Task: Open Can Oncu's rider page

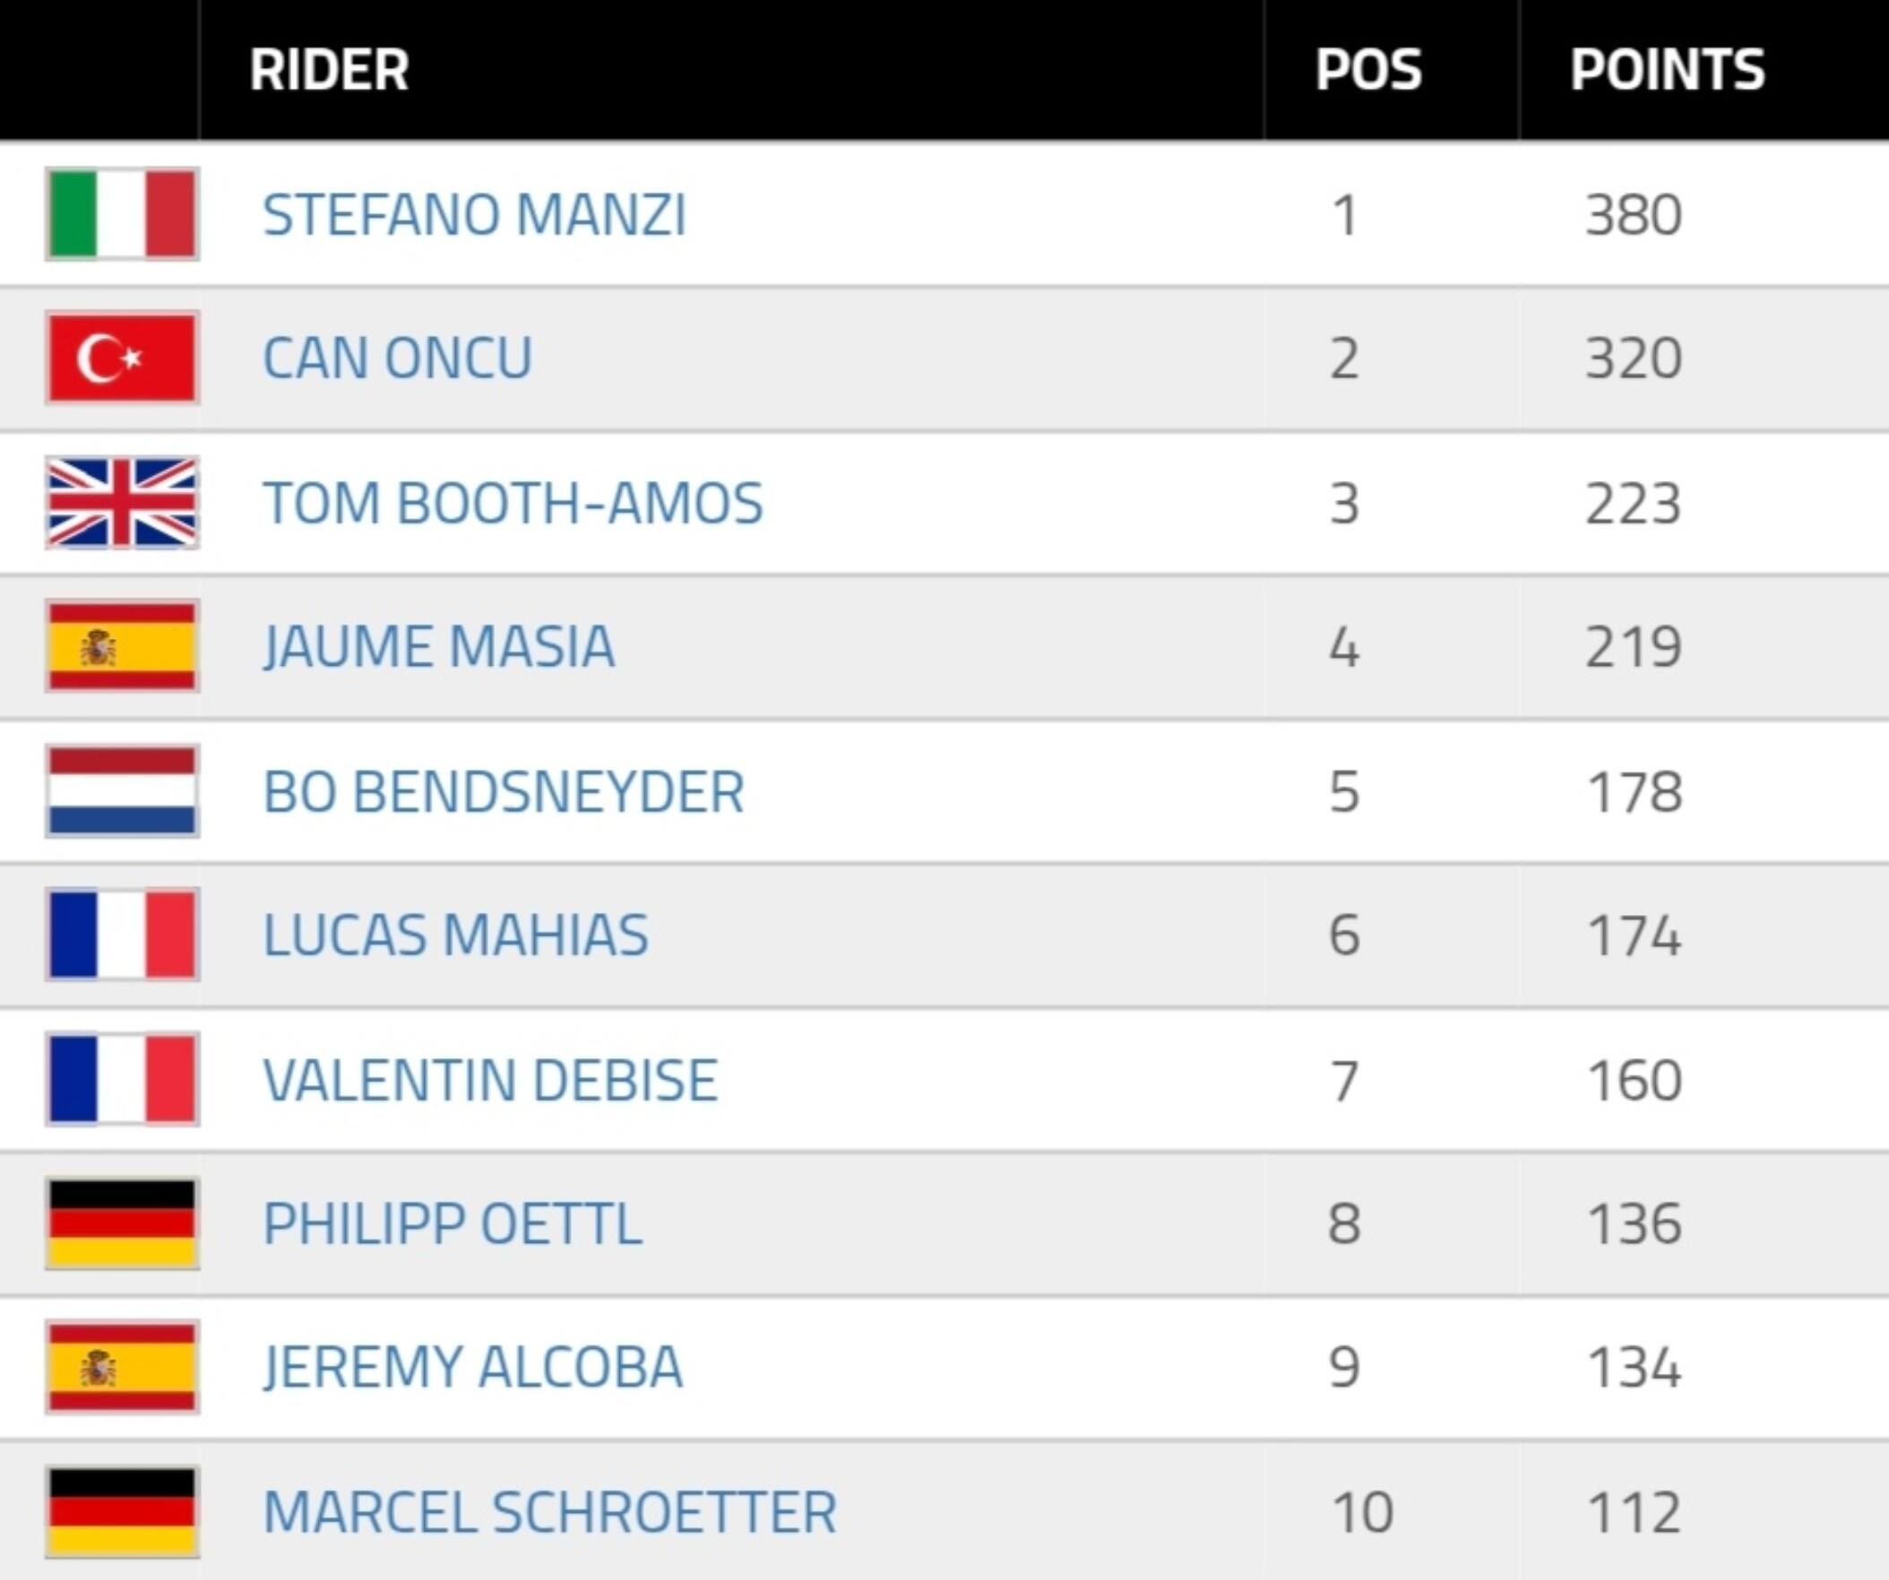Action: pyautogui.click(x=398, y=358)
